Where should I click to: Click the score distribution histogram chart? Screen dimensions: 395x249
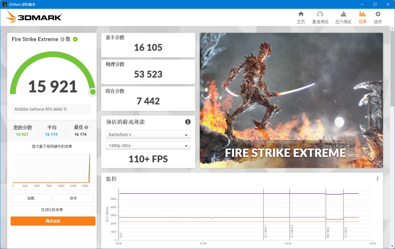[52, 169]
